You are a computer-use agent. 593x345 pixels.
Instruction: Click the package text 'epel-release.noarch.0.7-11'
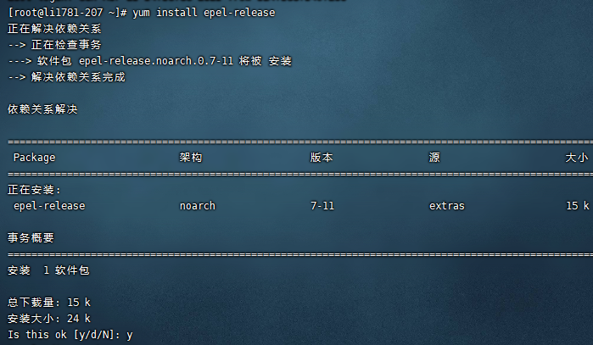tap(156, 61)
